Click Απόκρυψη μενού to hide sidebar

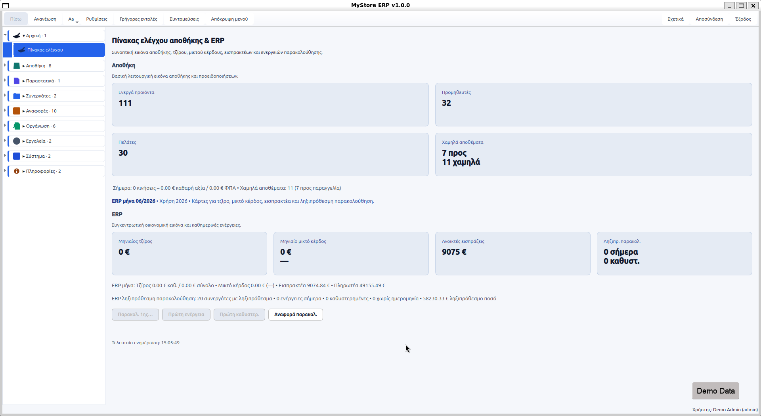click(229, 19)
